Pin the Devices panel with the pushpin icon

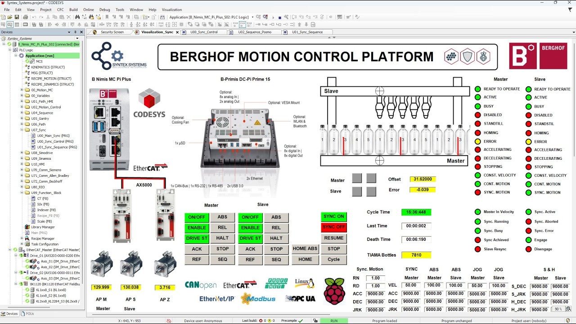[75, 32]
